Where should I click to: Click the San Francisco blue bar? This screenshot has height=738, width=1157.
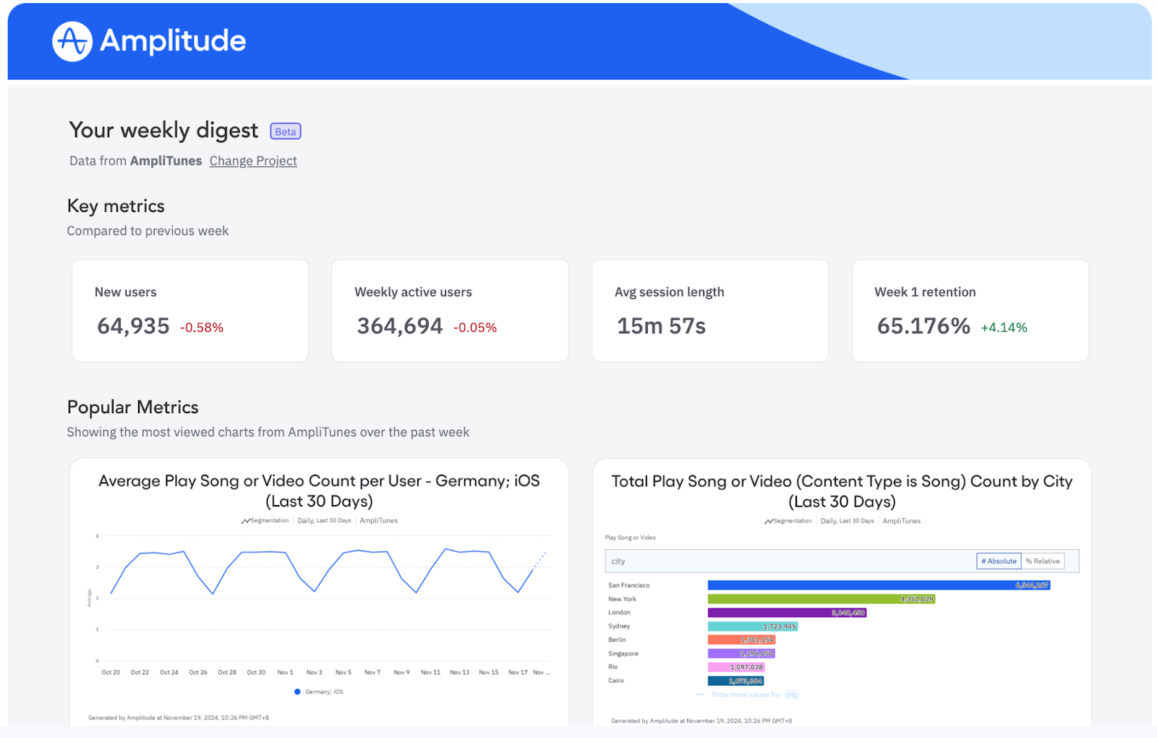pos(879,585)
